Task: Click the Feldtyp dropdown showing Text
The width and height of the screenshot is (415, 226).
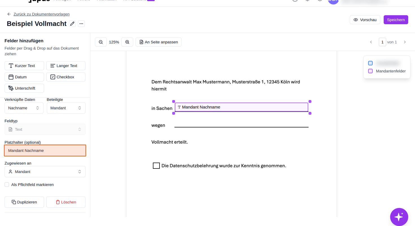Action: pos(45,129)
